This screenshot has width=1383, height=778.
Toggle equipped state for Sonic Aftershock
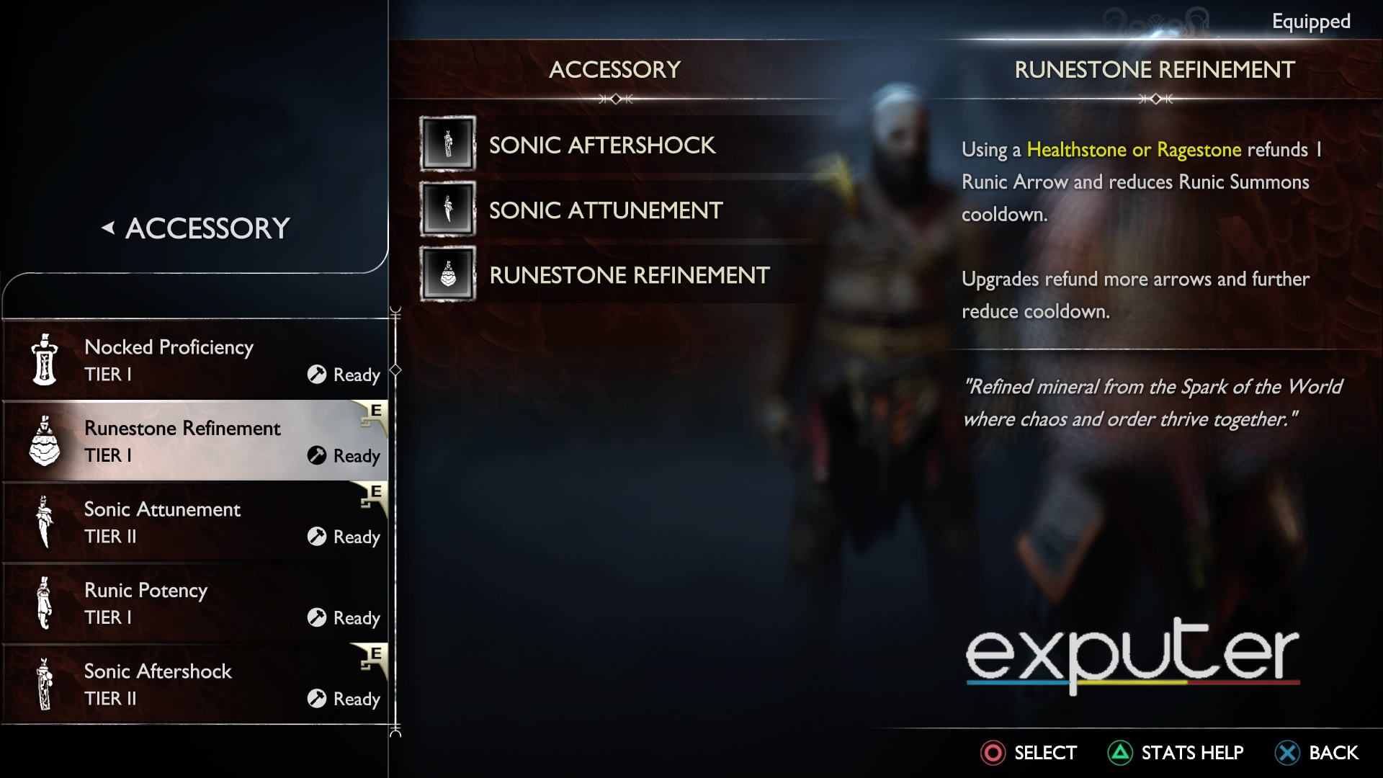pyautogui.click(x=194, y=684)
